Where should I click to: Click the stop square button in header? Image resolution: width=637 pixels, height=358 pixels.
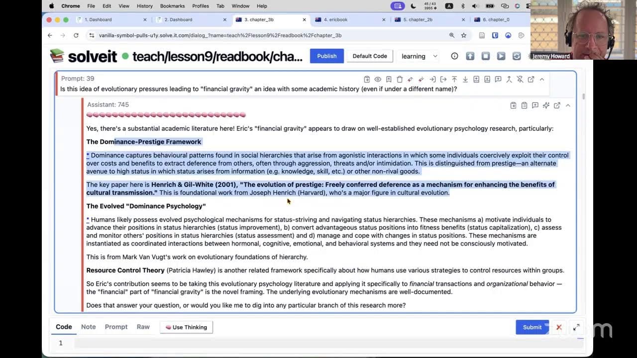[485, 56]
